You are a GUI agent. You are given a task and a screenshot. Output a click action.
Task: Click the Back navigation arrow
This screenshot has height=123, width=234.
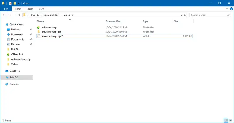point(4,15)
